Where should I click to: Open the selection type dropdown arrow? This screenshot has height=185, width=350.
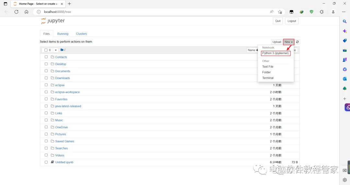pyautogui.click(x=56, y=50)
